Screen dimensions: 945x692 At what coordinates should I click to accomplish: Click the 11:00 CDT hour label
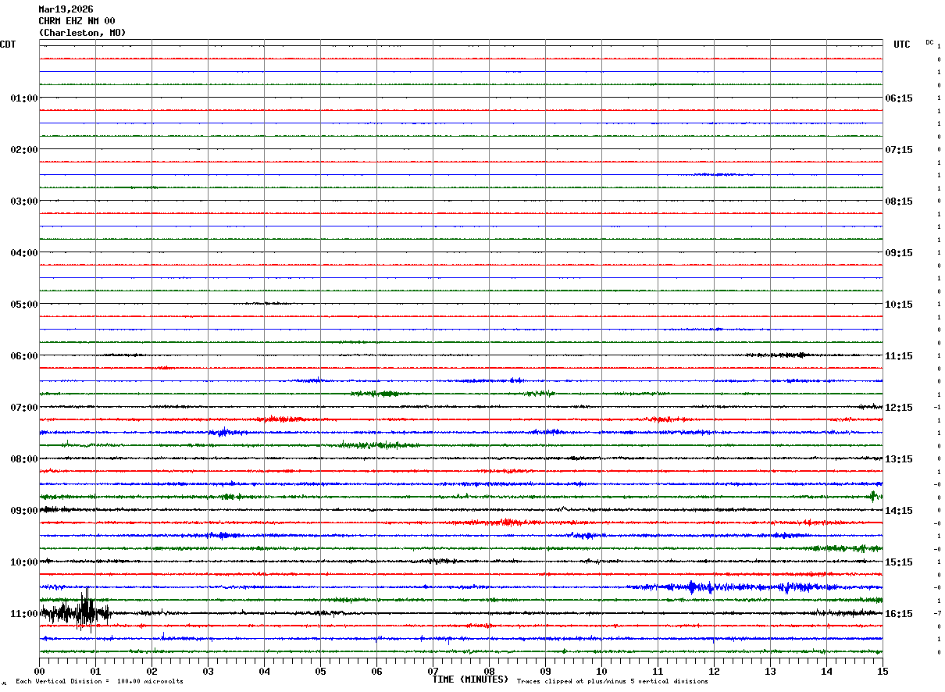[24, 614]
